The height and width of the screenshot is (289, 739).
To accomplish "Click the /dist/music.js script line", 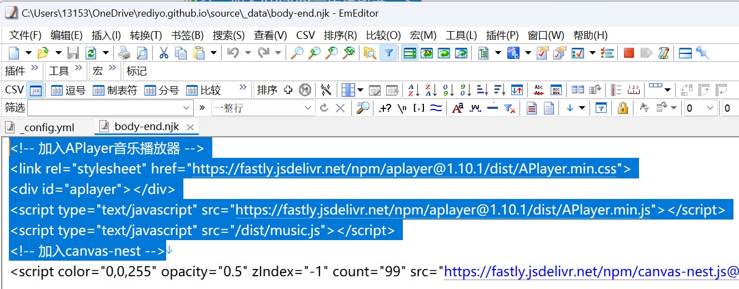I will tap(203, 230).
